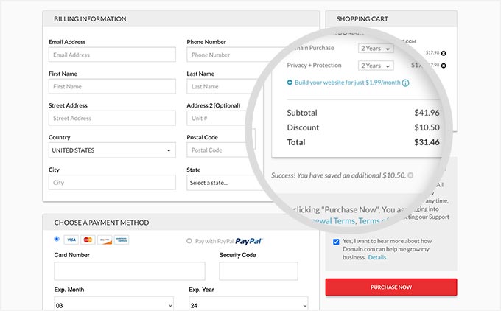Image resolution: width=501 pixels, height=311 pixels.
Task: Click the Visa card icon
Action: tap(71, 240)
